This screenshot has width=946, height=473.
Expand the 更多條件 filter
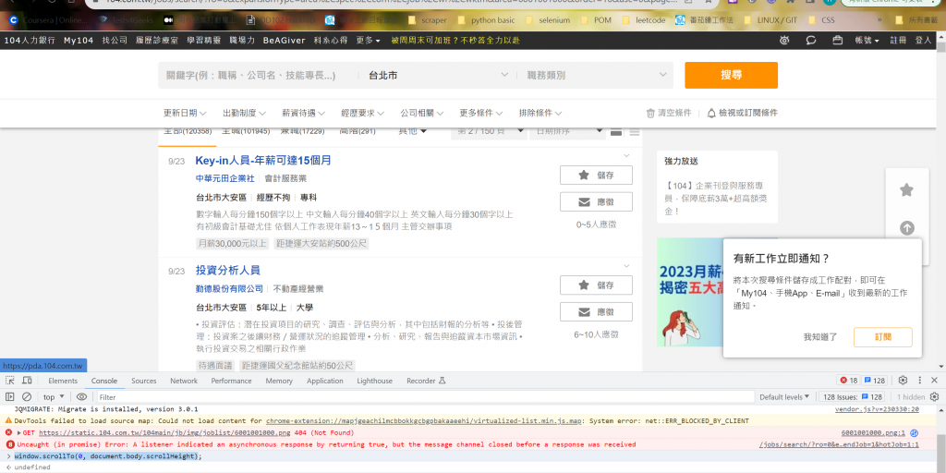click(480, 113)
